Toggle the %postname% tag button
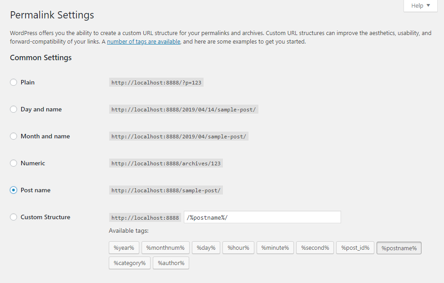Viewport: 444px width, 283px height. 399,248
